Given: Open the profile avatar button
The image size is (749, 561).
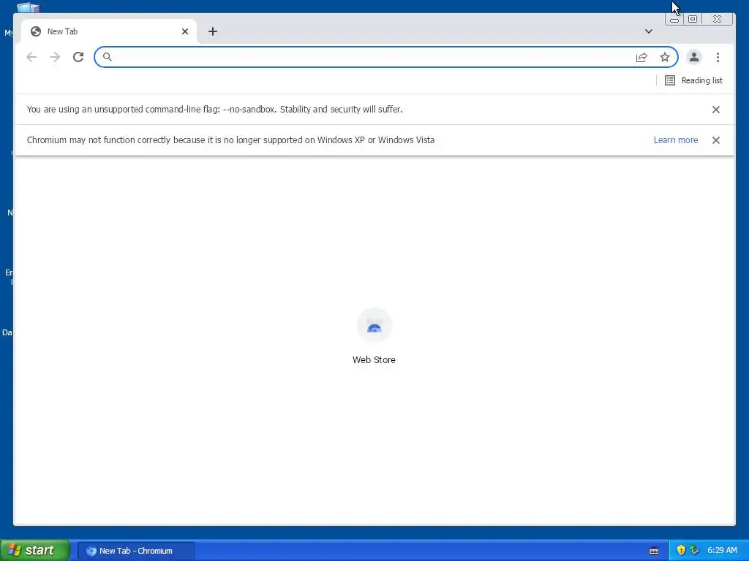Looking at the screenshot, I should [694, 57].
